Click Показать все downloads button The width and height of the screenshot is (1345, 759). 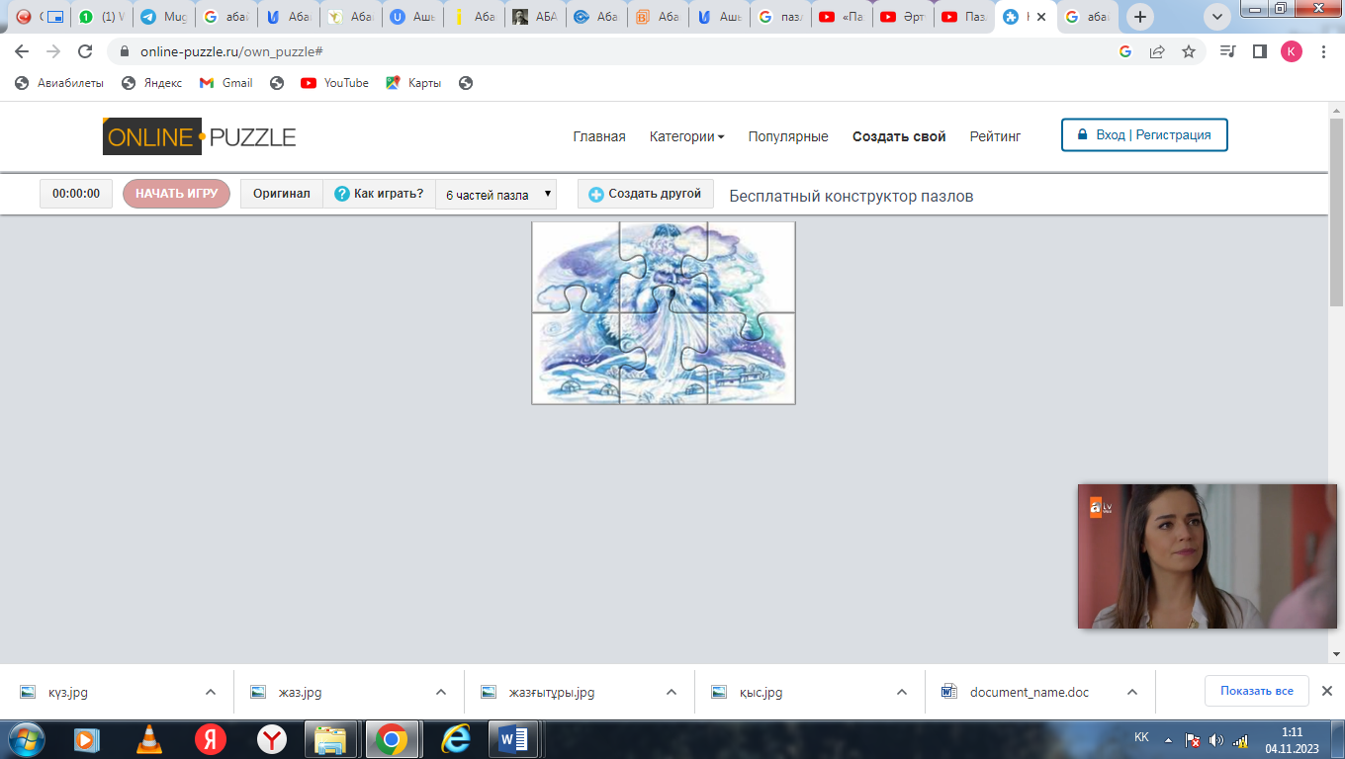coord(1256,691)
